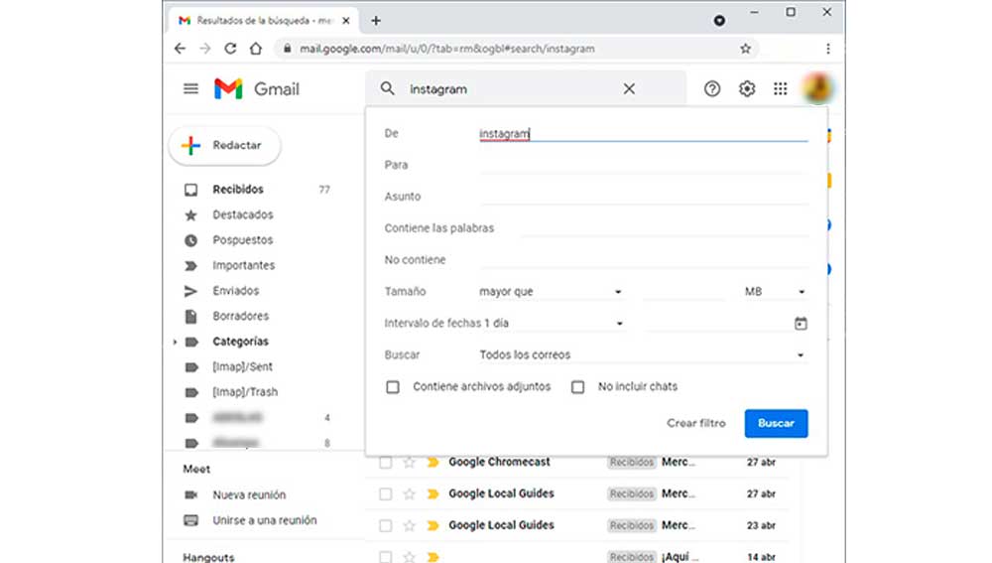The width and height of the screenshot is (992, 563).
Task: Open the Settings gear icon
Action: (747, 88)
